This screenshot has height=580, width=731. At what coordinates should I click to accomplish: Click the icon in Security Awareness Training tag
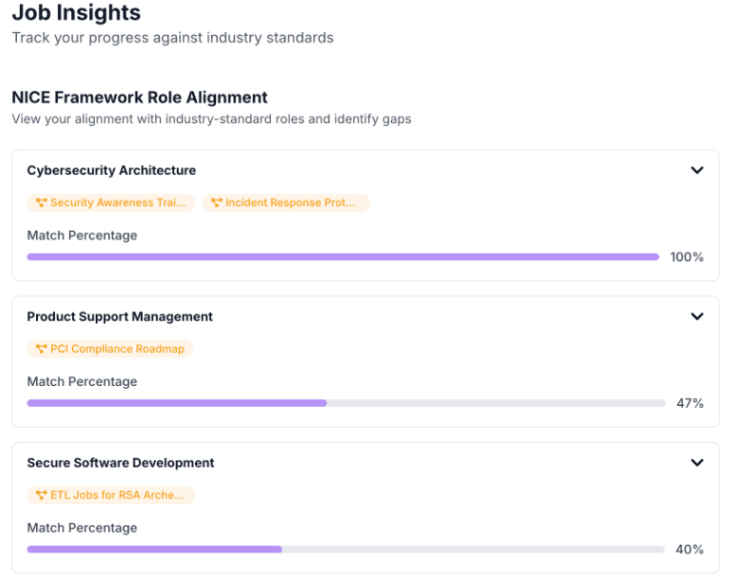coord(41,203)
